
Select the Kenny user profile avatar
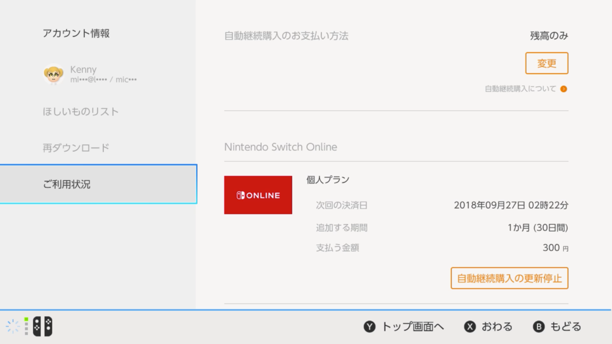coord(54,74)
